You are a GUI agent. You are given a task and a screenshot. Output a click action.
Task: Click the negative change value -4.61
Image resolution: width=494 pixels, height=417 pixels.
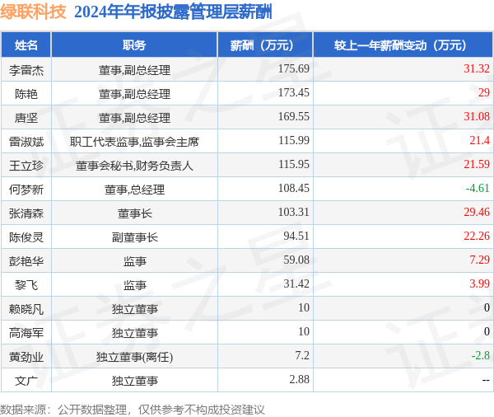click(478, 188)
